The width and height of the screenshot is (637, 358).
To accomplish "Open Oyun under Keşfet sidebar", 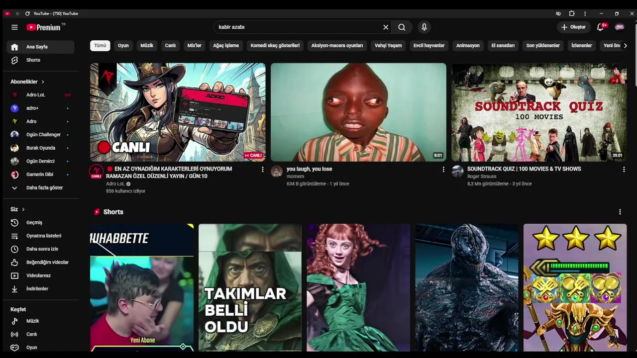I will click(x=40, y=348).
